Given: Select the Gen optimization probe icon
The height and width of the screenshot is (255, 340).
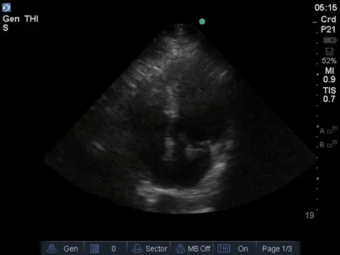Looking at the screenshot, I should point(52,249).
